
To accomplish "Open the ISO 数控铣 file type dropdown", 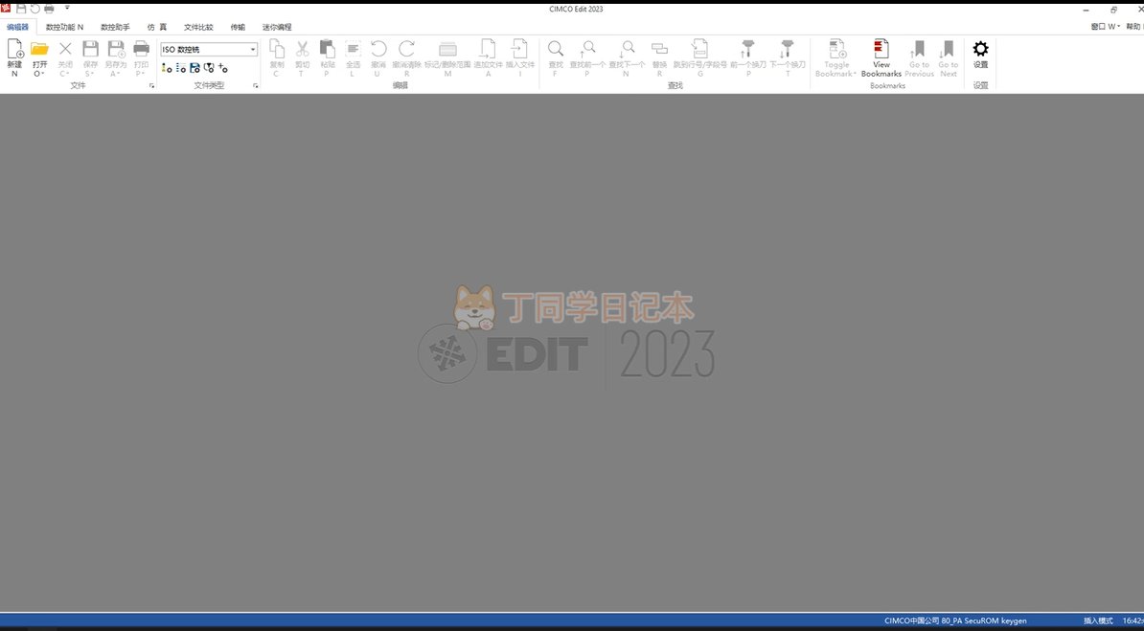I will click(x=209, y=50).
